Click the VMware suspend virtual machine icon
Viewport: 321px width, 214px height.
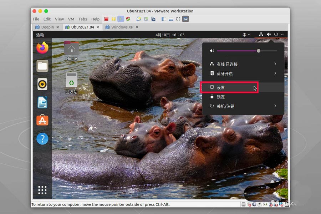pyautogui.click(x=113, y=19)
